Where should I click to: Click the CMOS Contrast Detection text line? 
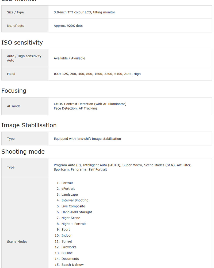[90, 104]
